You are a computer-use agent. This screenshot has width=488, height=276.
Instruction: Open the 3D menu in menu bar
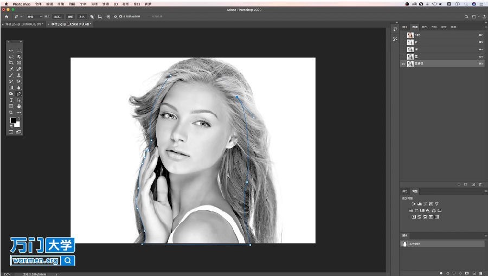(x=116, y=4)
